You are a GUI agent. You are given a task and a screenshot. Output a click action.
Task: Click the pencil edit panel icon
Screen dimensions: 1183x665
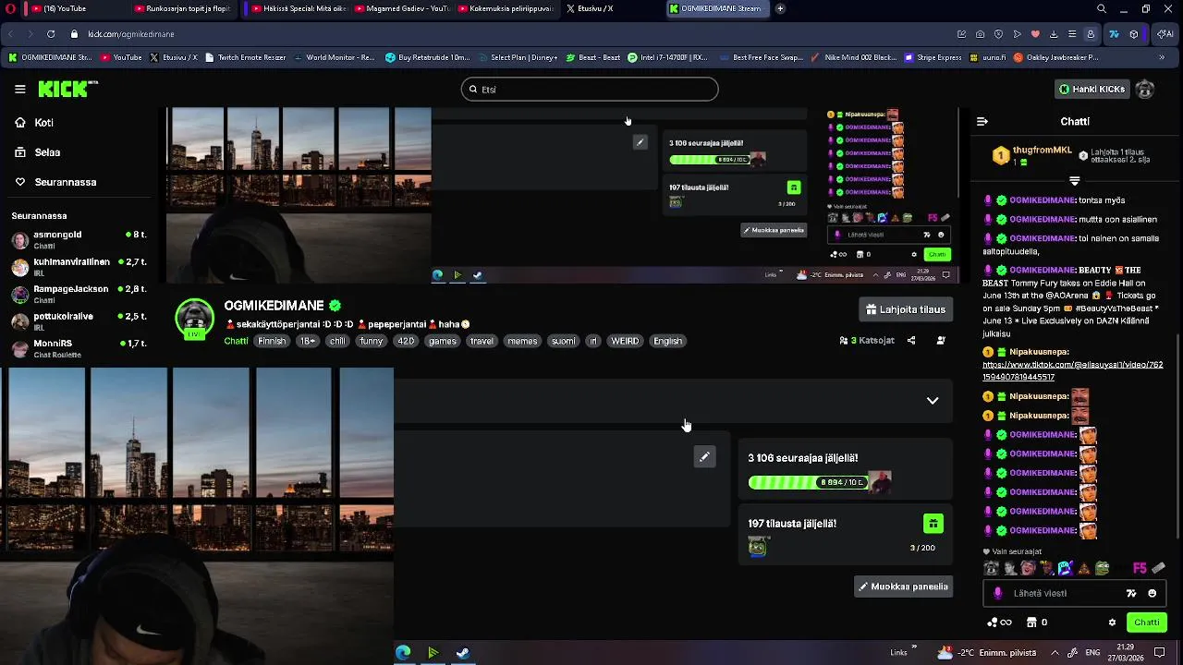coord(704,456)
